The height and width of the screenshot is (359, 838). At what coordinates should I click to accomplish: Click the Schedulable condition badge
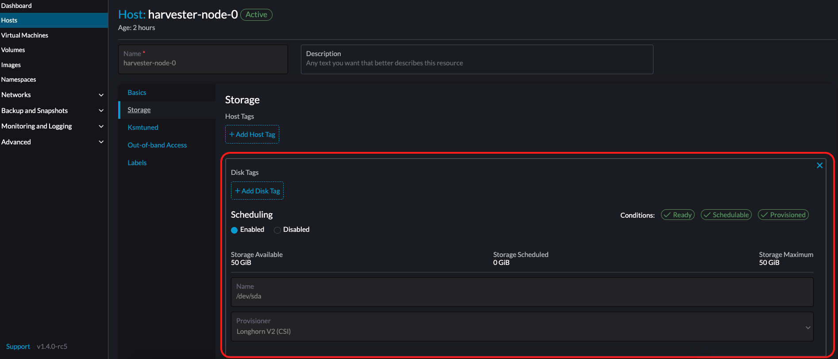(726, 215)
